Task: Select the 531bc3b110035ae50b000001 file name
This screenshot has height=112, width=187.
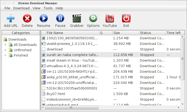Action: point(72,88)
